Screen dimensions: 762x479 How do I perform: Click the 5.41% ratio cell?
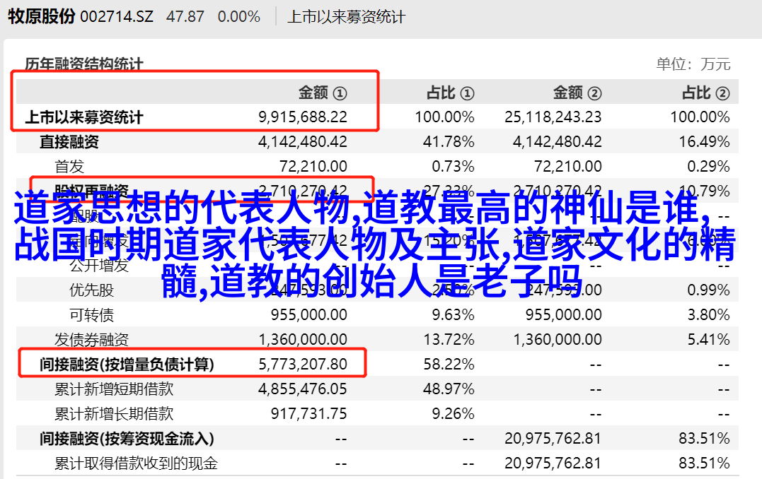(708, 340)
